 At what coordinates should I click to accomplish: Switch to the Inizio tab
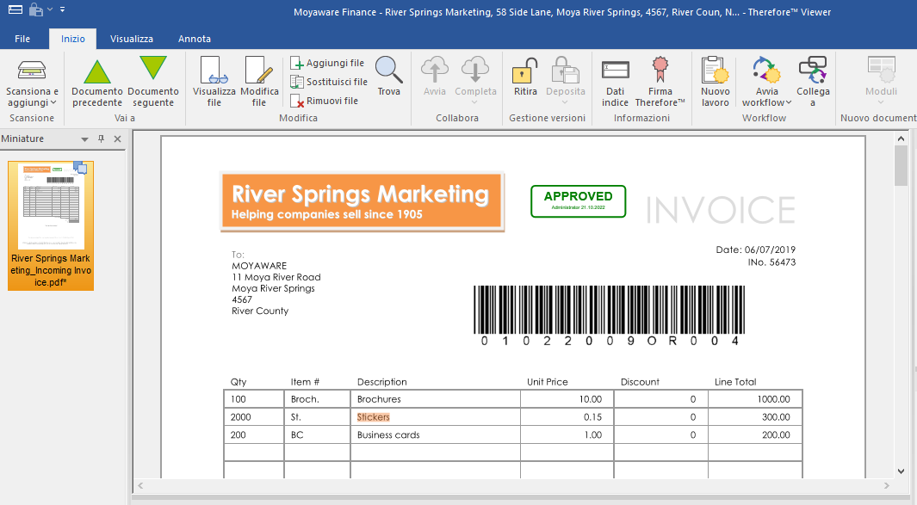[73, 39]
